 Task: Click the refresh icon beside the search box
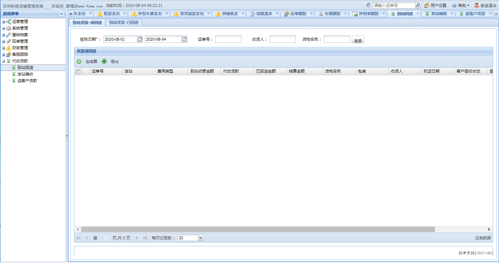[368, 5]
